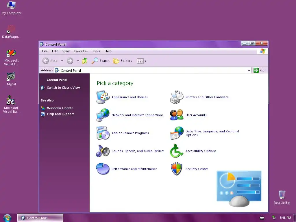Toggle the Folders pane button
Image resolution: width=296 pixels, height=222 pixels.
pos(122,61)
